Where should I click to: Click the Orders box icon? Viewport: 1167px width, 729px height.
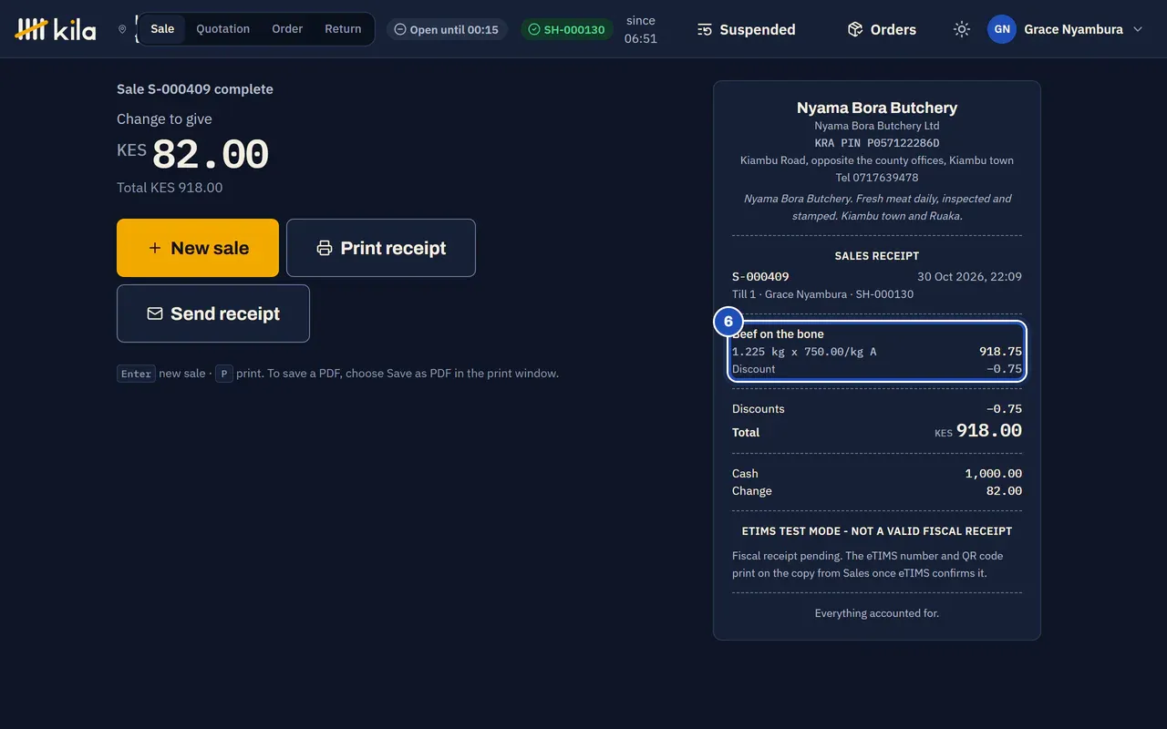(x=855, y=29)
